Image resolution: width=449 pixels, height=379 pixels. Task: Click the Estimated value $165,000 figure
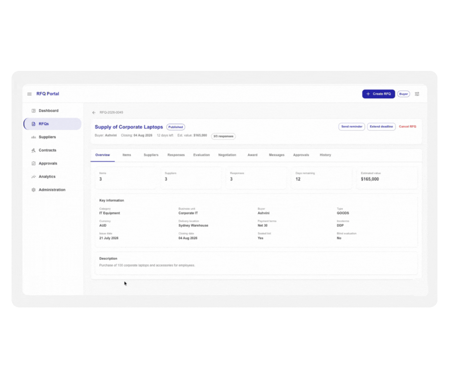[370, 179]
